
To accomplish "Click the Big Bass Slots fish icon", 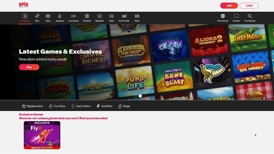I will 24,106.
